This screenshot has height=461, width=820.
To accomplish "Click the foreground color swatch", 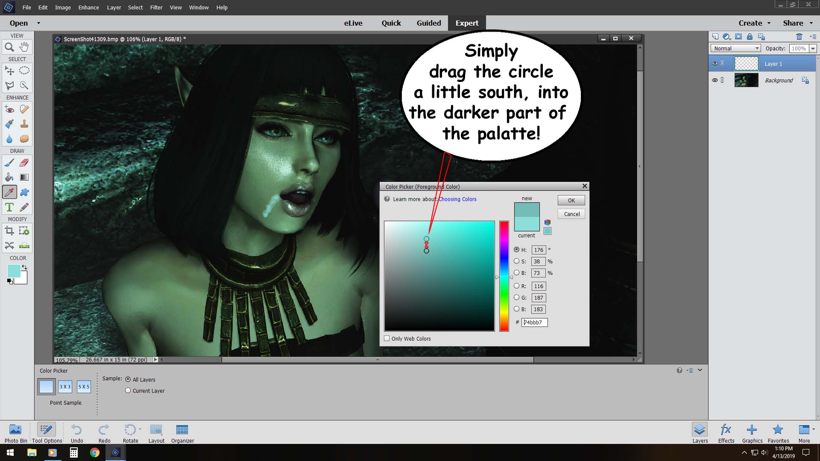I will 14,271.
